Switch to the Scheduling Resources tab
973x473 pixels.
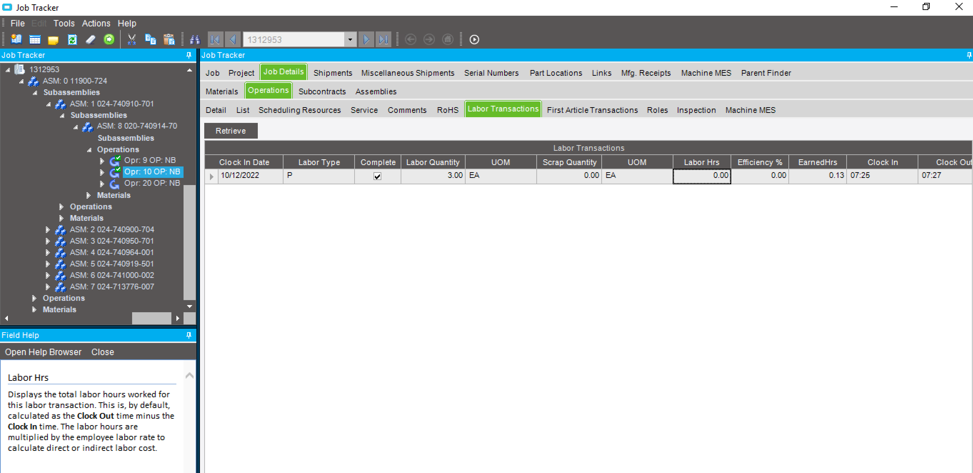click(x=300, y=110)
